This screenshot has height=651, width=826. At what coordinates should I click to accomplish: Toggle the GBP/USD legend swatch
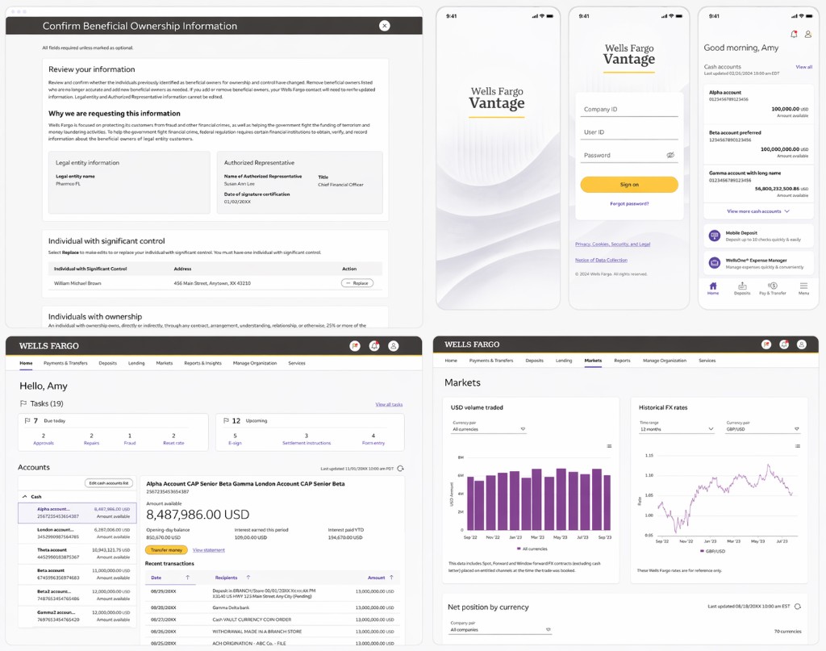coord(703,551)
